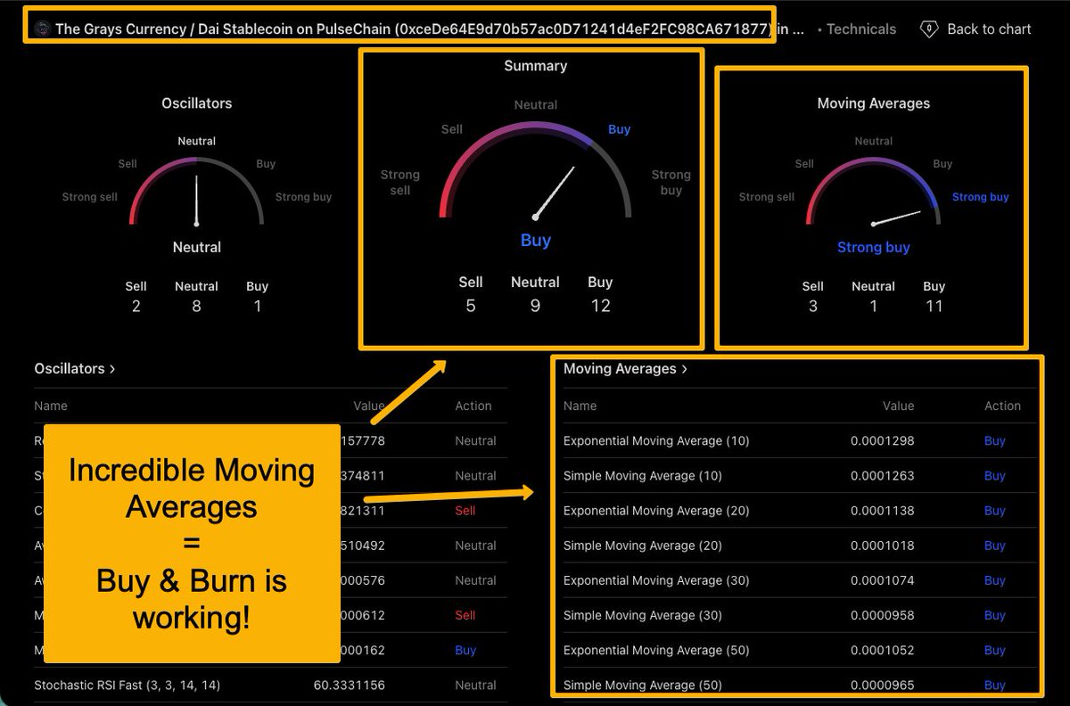This screenshot has height=706, width=1070.
Task: Open the Moving Averages details section link
Action: click(x=625, y=368)
